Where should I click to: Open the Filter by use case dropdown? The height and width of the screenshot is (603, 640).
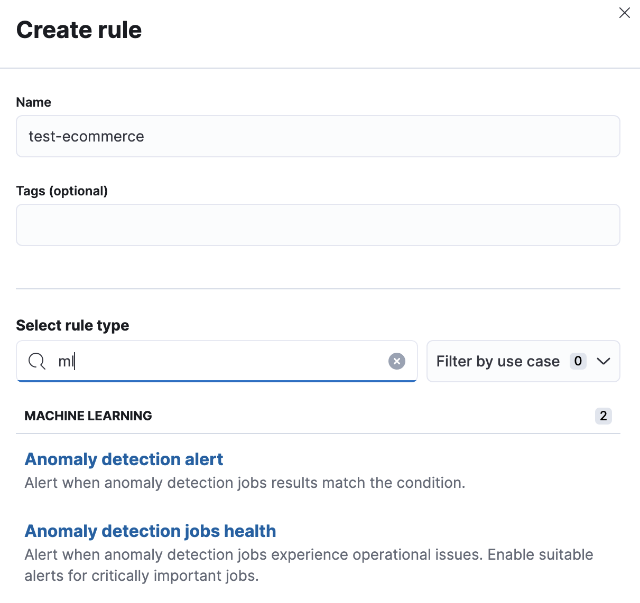tap(523, 361)
